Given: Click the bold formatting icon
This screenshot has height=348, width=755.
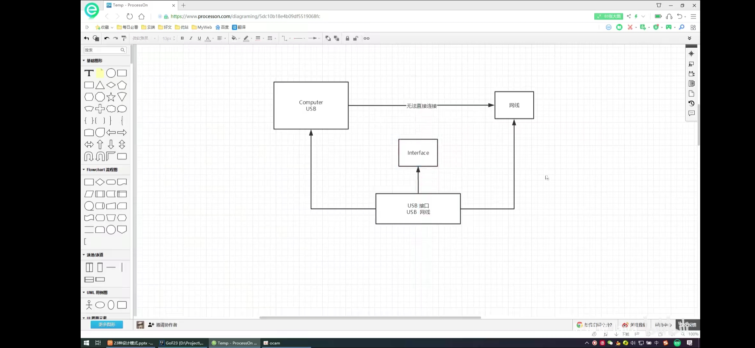Looking at the screenshot, I should pos(182,38).
